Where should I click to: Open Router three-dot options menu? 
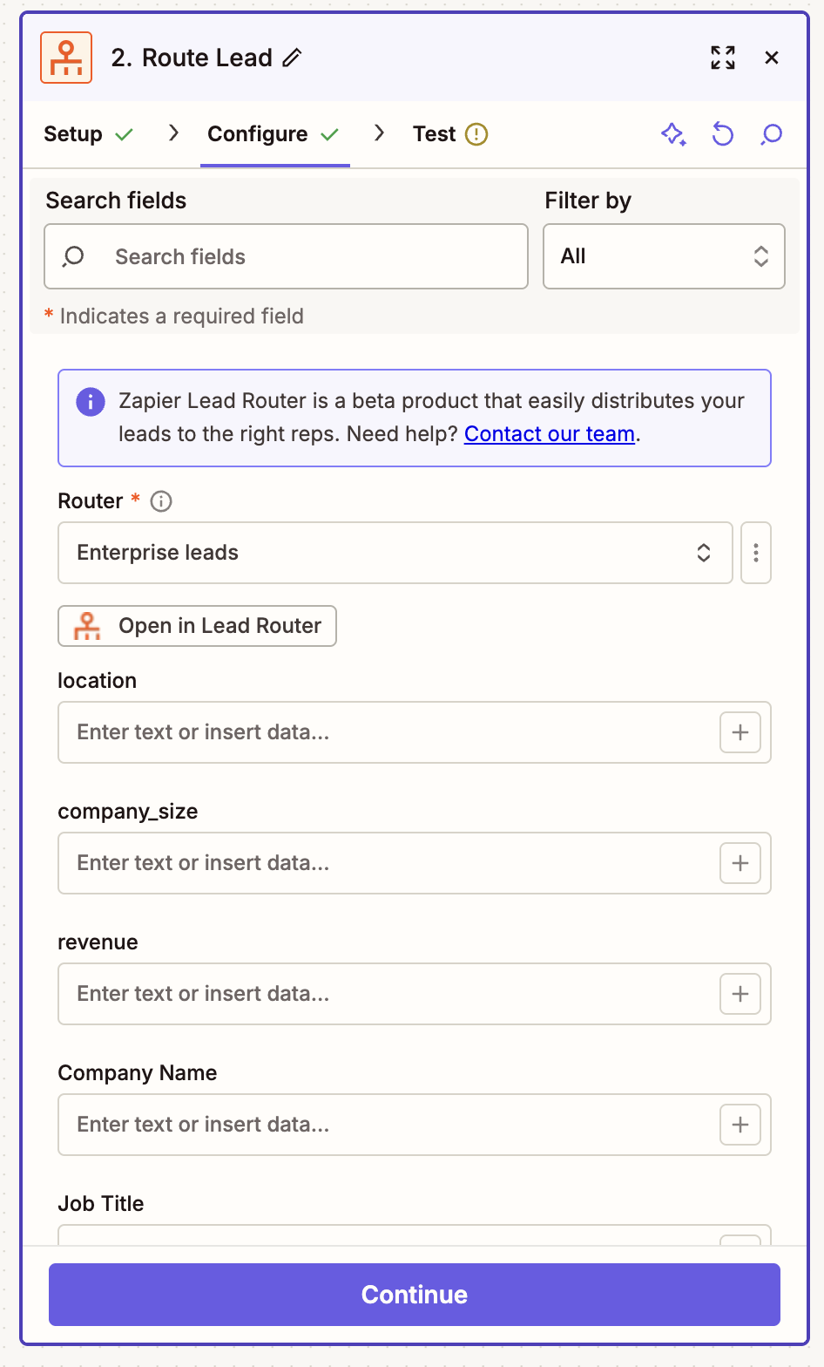(756, 553)
